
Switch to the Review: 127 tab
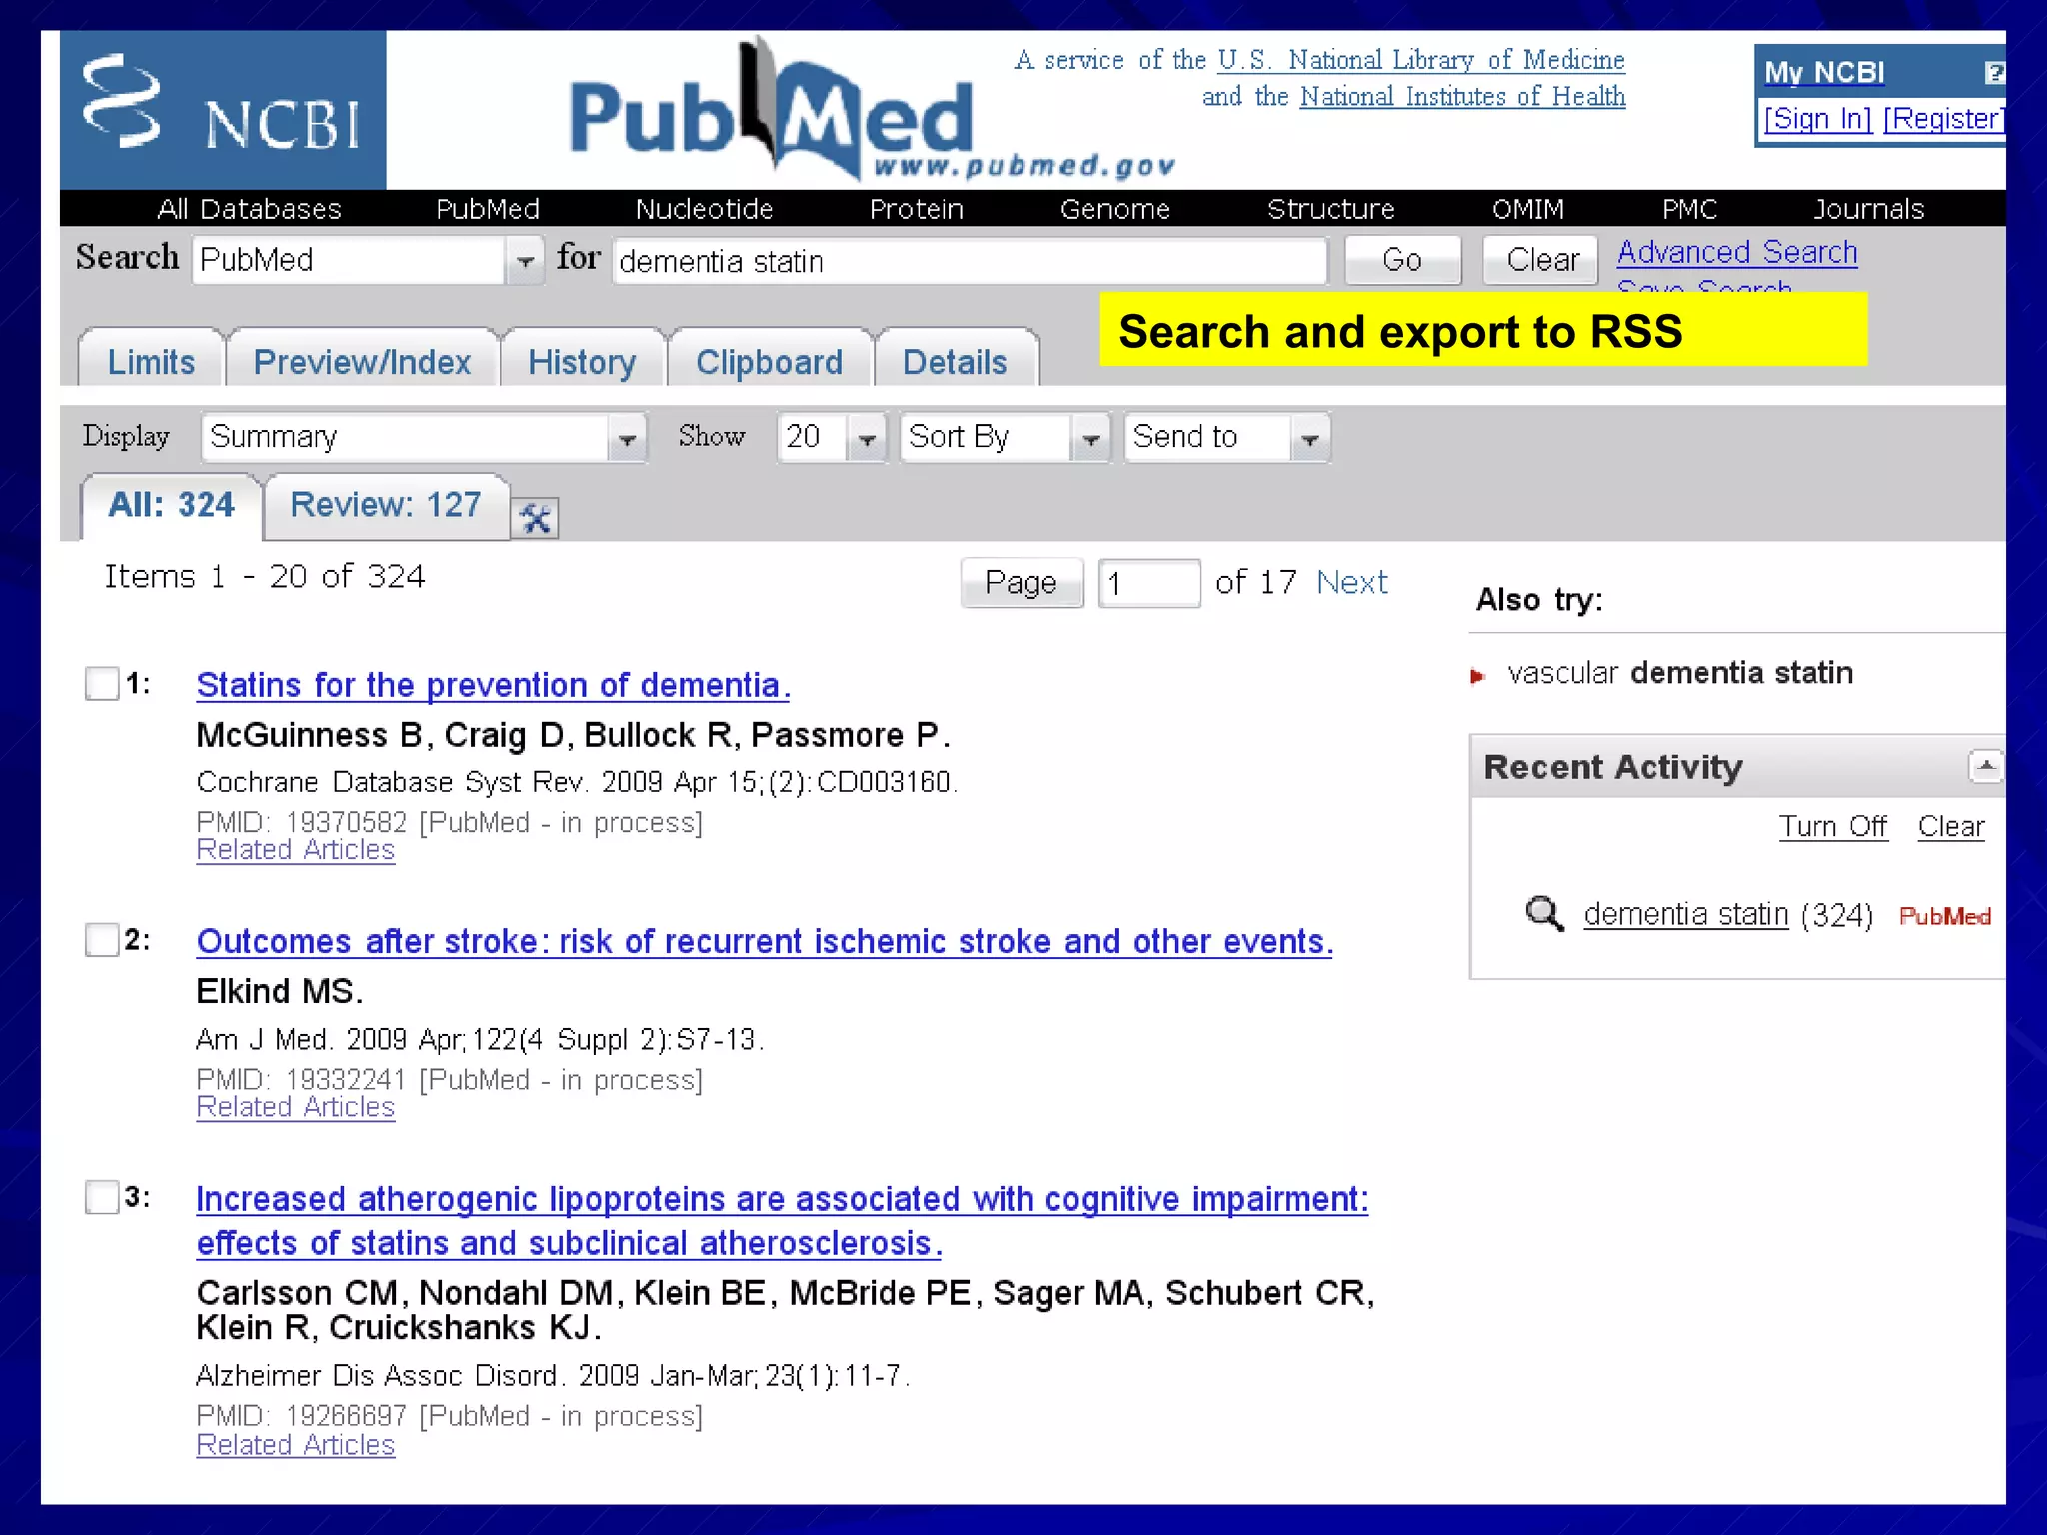tap(386, 506)
